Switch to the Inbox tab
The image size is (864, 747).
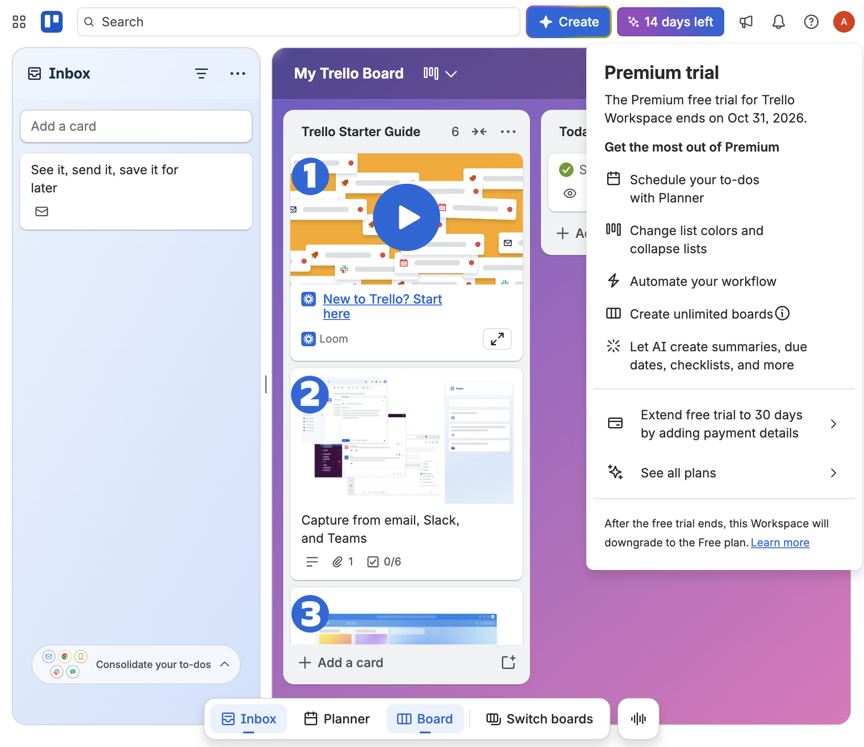pos(249,719)
